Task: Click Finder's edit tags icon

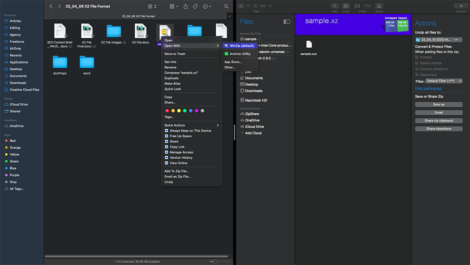Action: 195,6
